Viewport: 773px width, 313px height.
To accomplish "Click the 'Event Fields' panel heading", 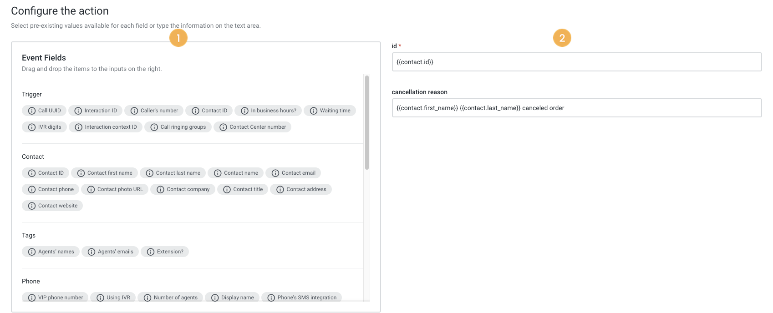I will click(44, 58).
